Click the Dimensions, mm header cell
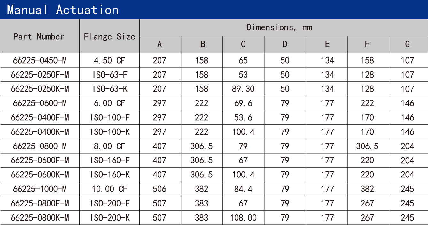This screenshot has height=225, width=428. click(x=279, y=28)
